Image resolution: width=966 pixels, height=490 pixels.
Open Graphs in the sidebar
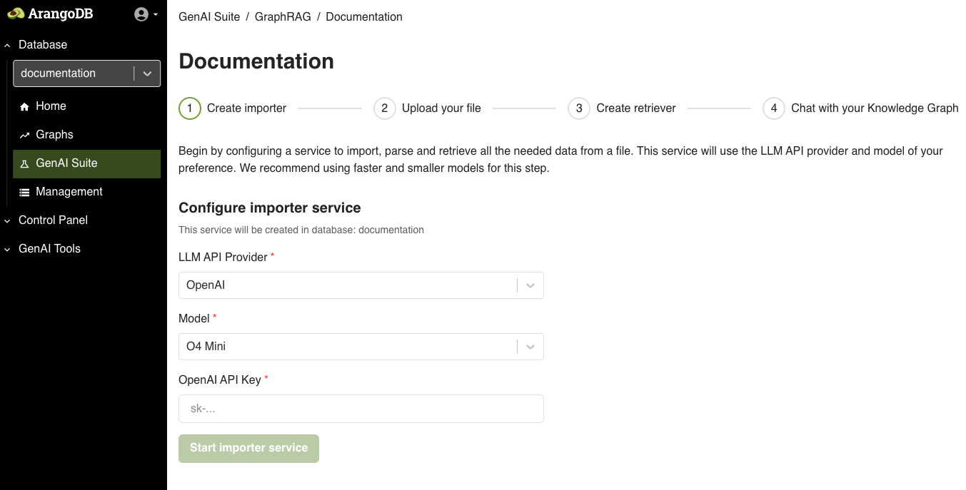[87, 135]
